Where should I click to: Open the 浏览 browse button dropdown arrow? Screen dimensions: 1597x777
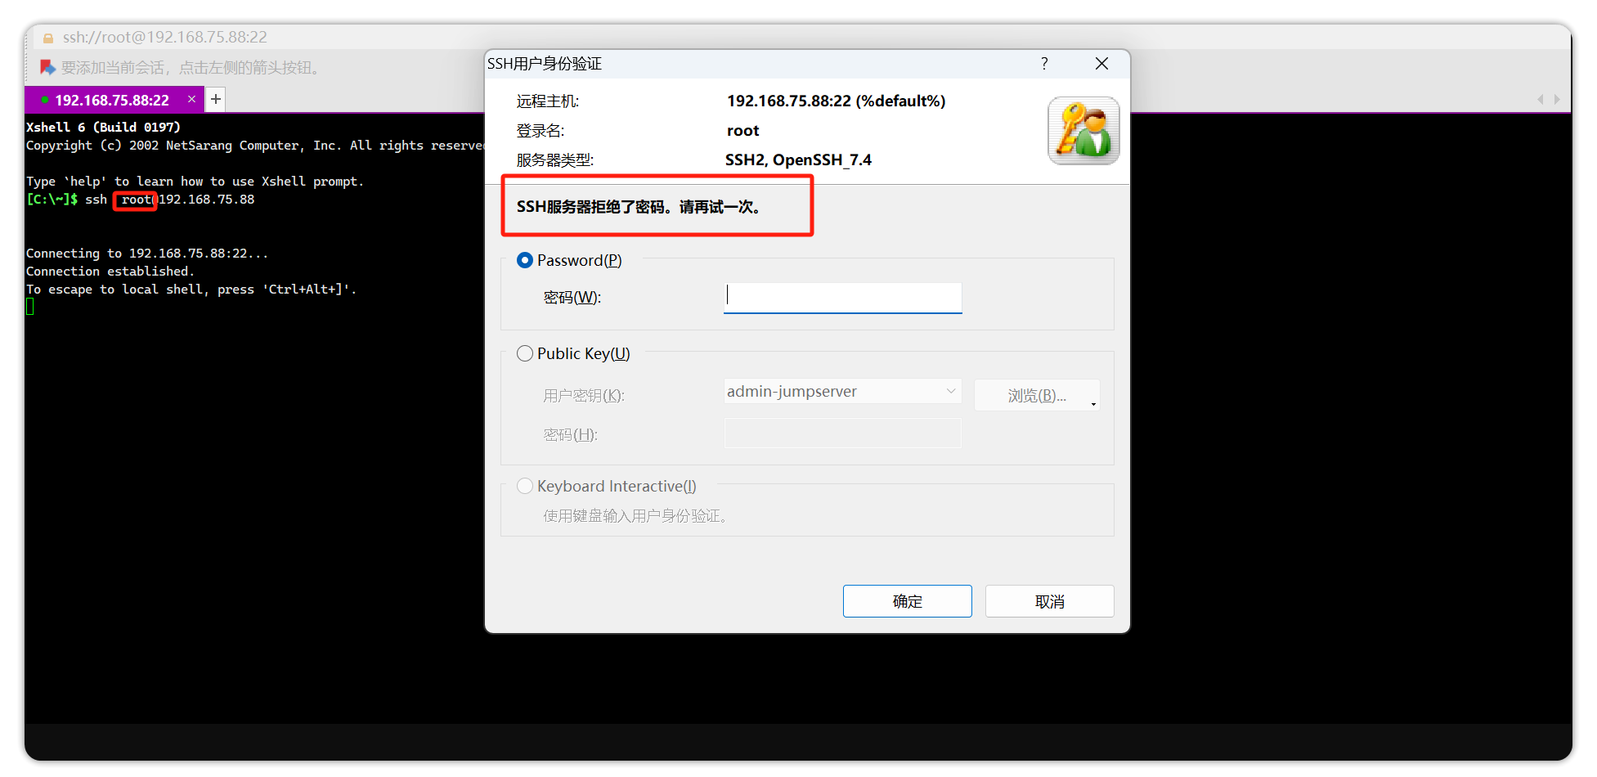(x=1093, y=403)
